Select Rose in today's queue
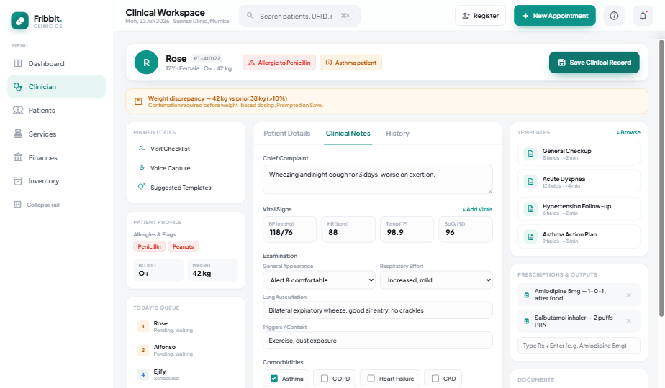 click(x=186, y=326)
